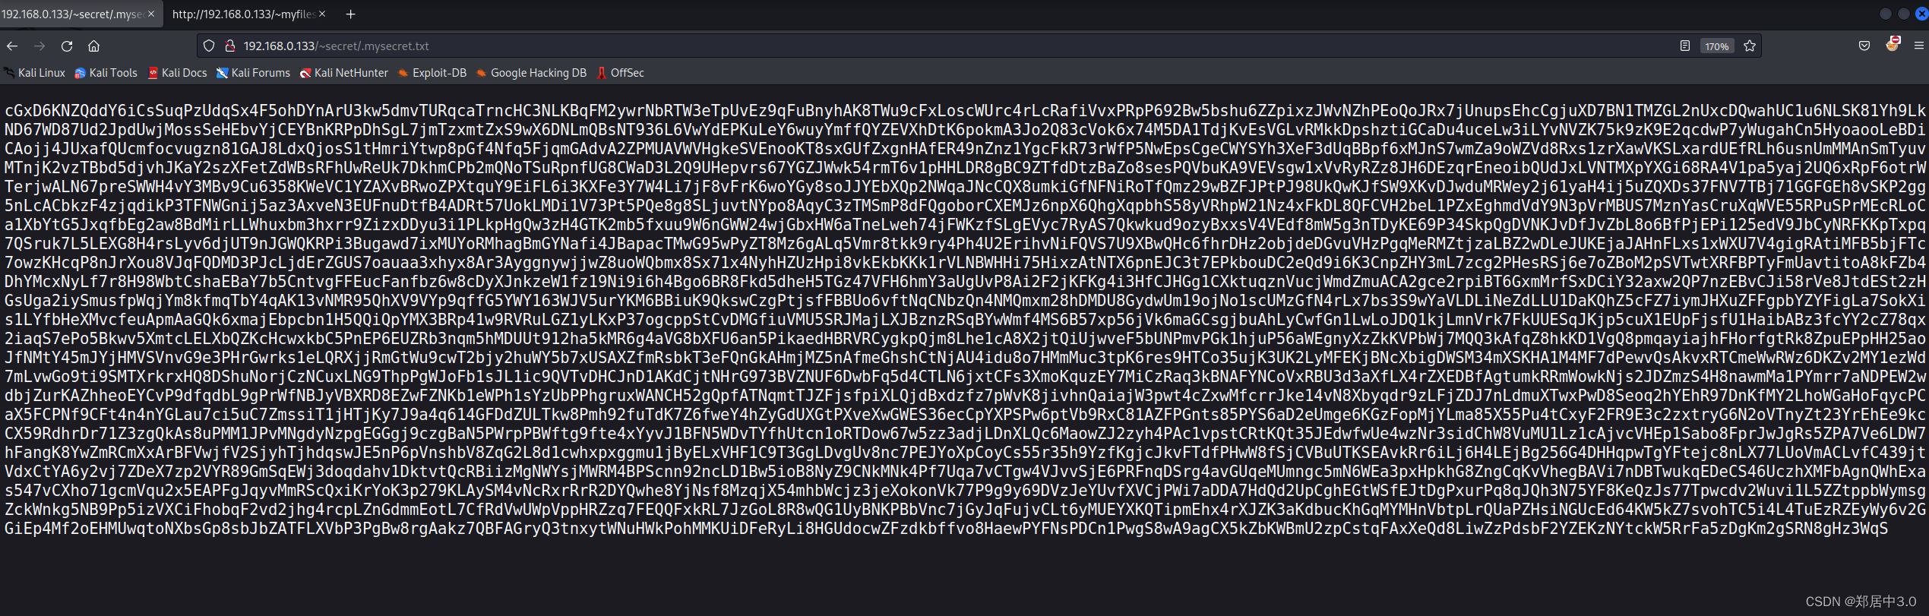
Task: Click text line starting s547vCXho71gcmVqu2x5EAPFg
Action: pos(965,490)
